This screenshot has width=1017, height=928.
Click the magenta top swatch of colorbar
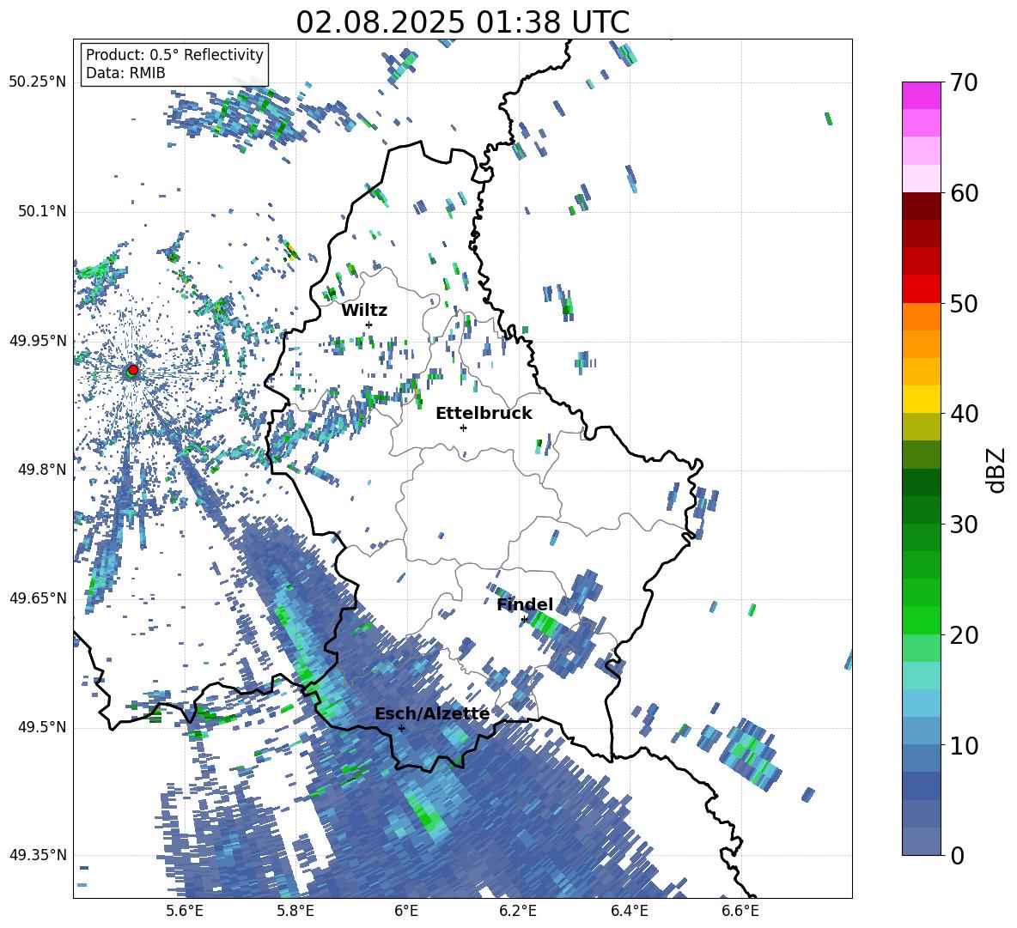point(921,95)
